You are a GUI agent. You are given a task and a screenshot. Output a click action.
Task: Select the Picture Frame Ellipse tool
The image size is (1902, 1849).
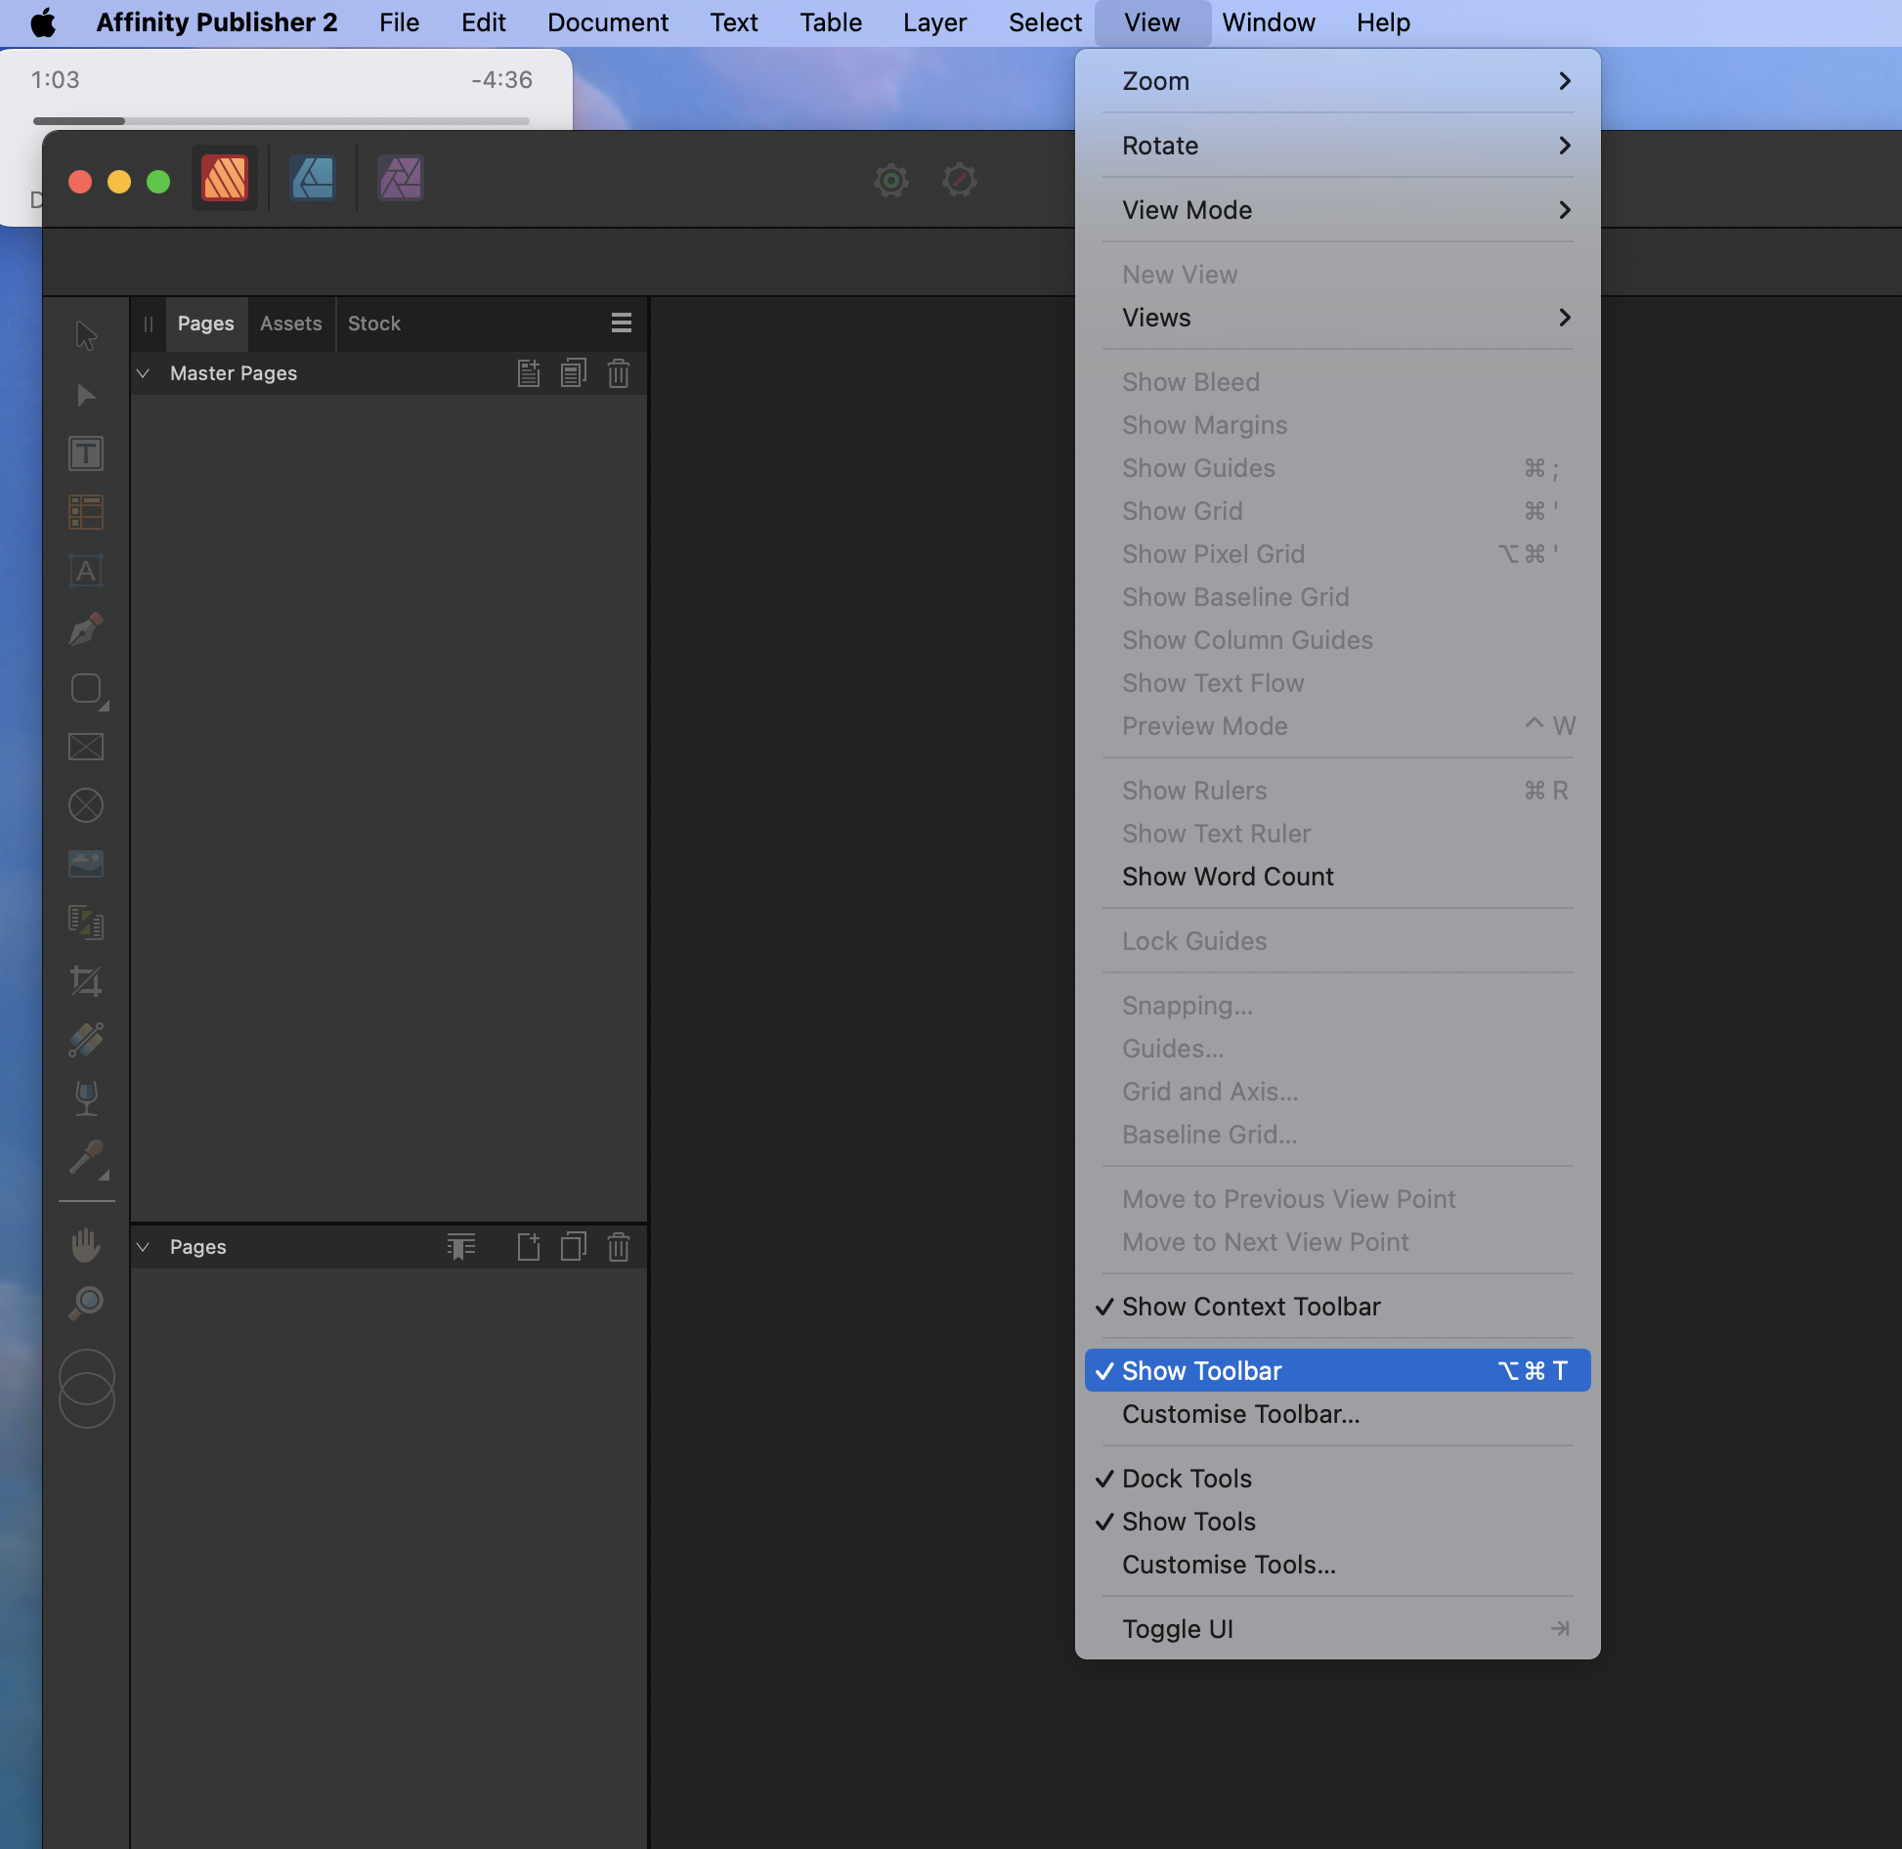[x=86, y=805]
